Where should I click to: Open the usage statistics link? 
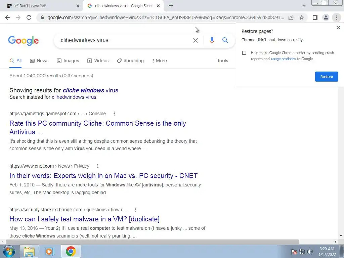[x=284, y=59]
